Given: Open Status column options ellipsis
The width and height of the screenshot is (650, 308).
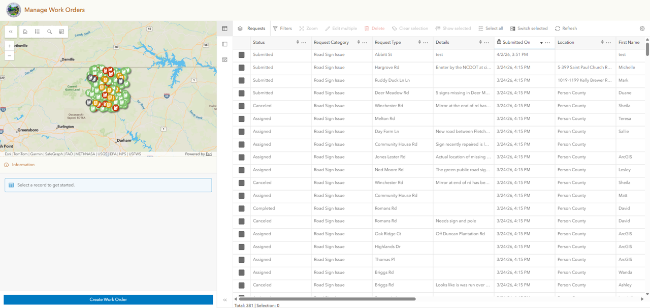Looking at the screenshot, I should (304, 43).
